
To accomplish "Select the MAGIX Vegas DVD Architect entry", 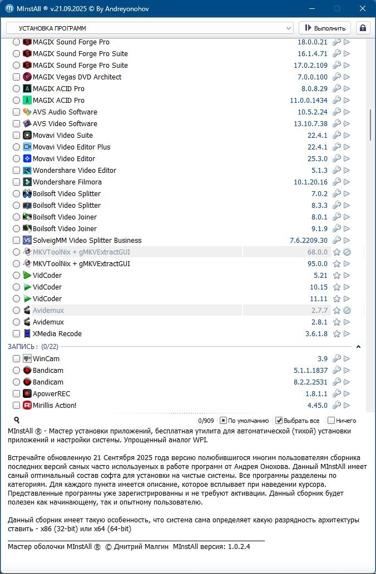I will point(77,77).
